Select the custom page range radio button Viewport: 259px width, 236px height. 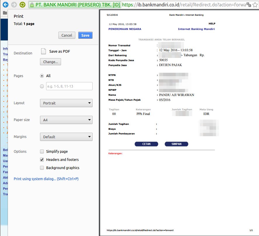(x=42, y=86)
